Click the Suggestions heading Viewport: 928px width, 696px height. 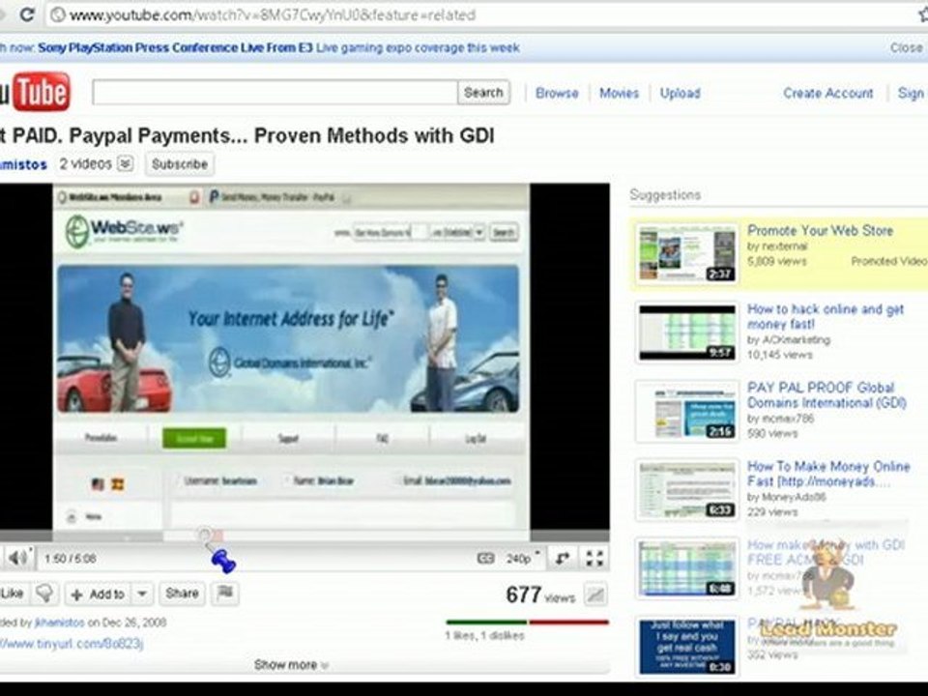(x=665, y=194)
